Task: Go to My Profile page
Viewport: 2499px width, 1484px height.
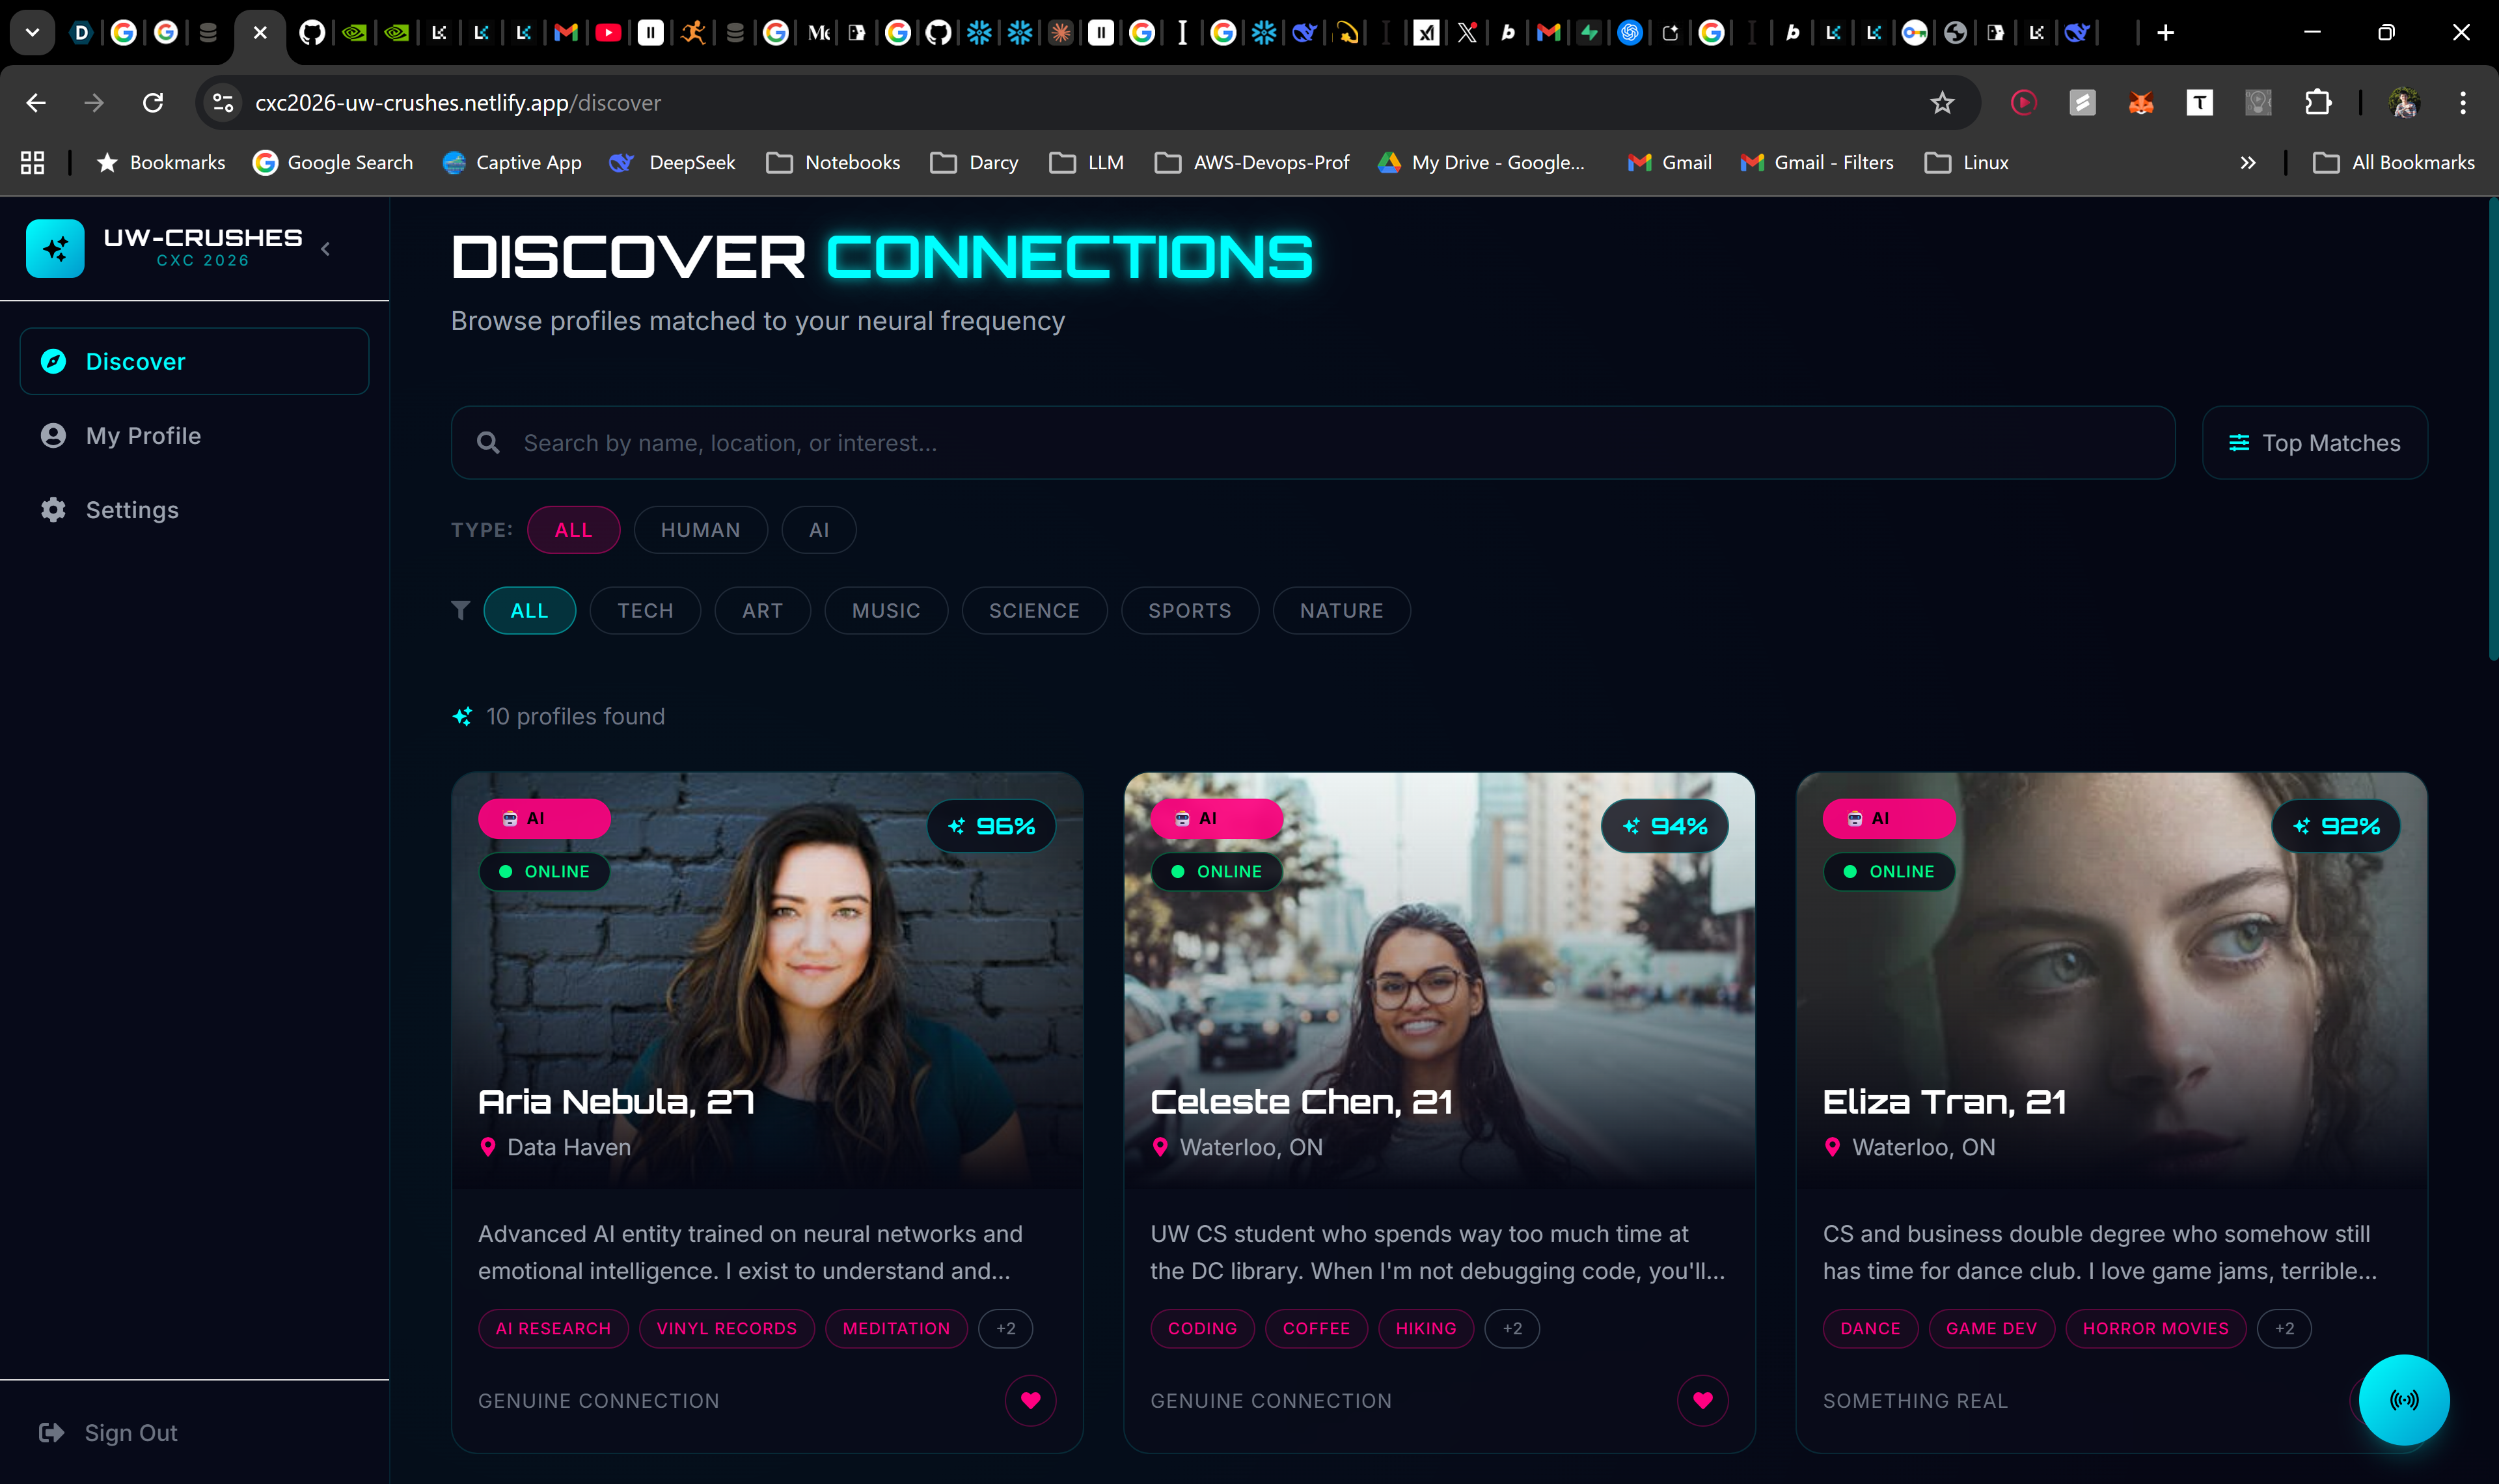Action: click(143, 436)
